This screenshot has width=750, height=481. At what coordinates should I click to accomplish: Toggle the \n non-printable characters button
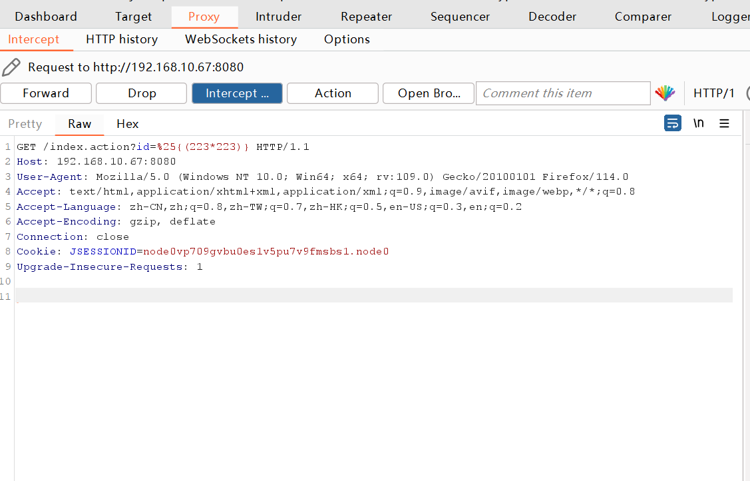699,123
